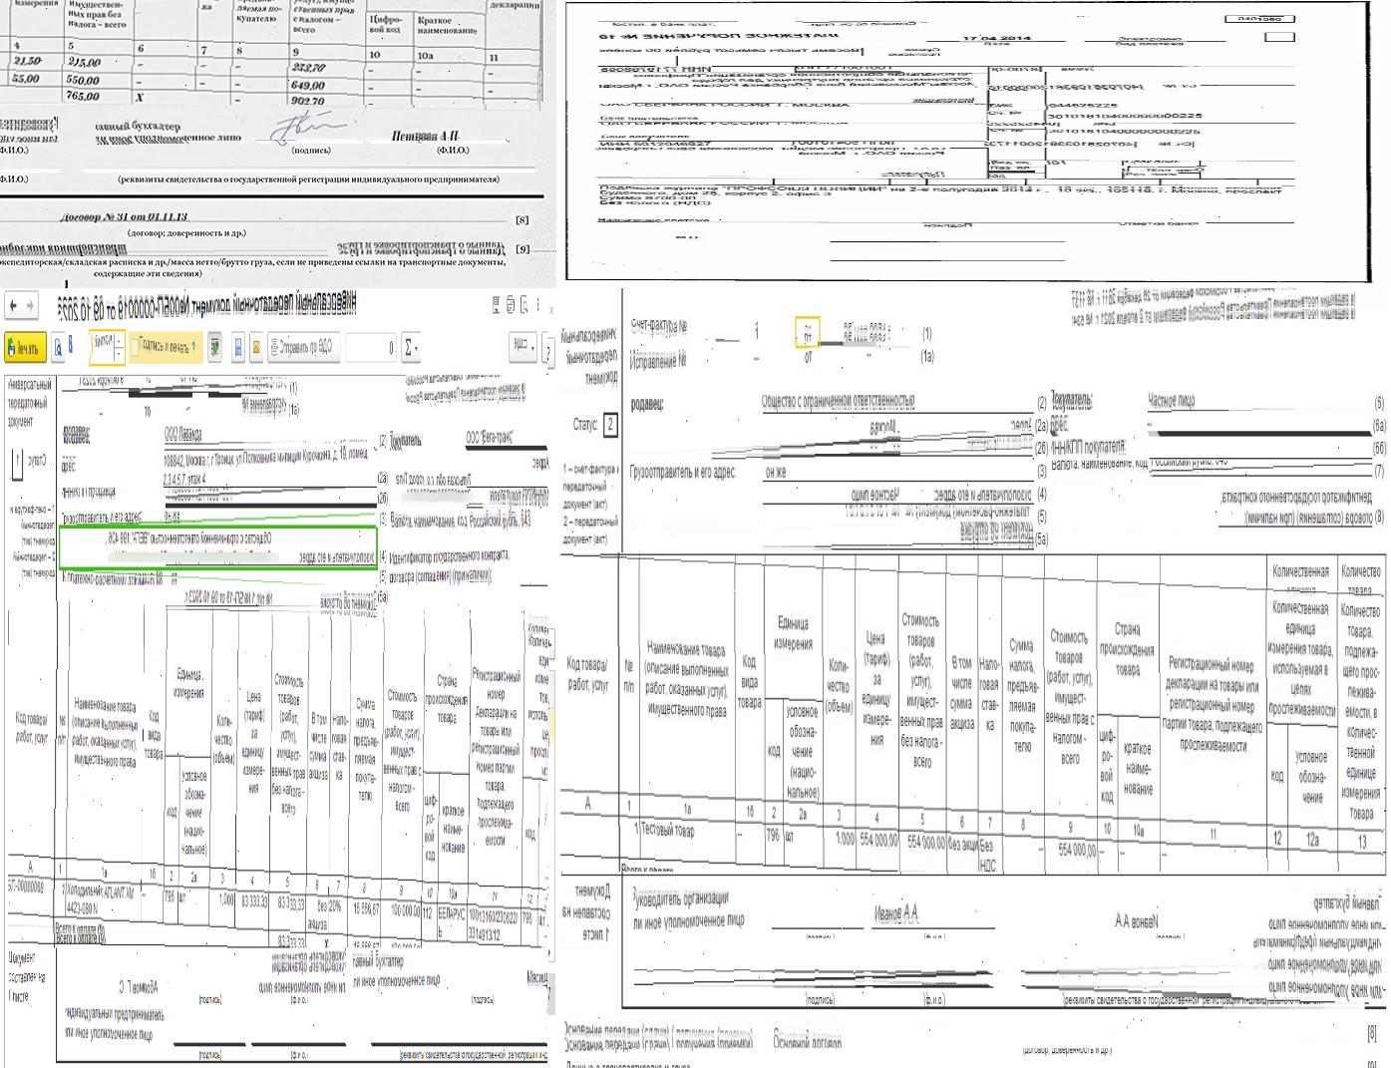1391x1068 pixels.
Task: Go forward with the right arrow
Action: 30,305
